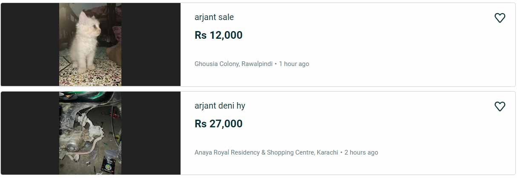The image size is (517, 178).
Task: Click the "1 hour ago" timestamp
Action: [294, 64]
